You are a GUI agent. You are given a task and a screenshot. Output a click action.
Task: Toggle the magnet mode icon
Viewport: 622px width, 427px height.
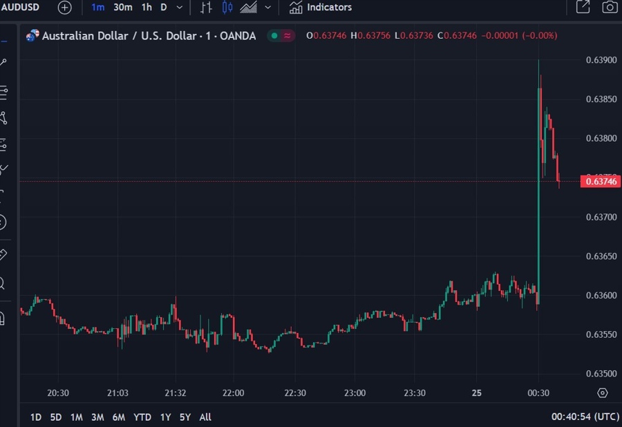(x=2, y=318)
